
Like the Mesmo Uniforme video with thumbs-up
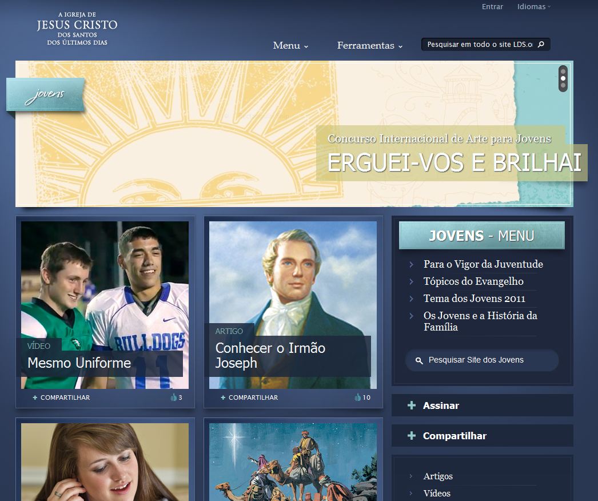pos(173,397)
